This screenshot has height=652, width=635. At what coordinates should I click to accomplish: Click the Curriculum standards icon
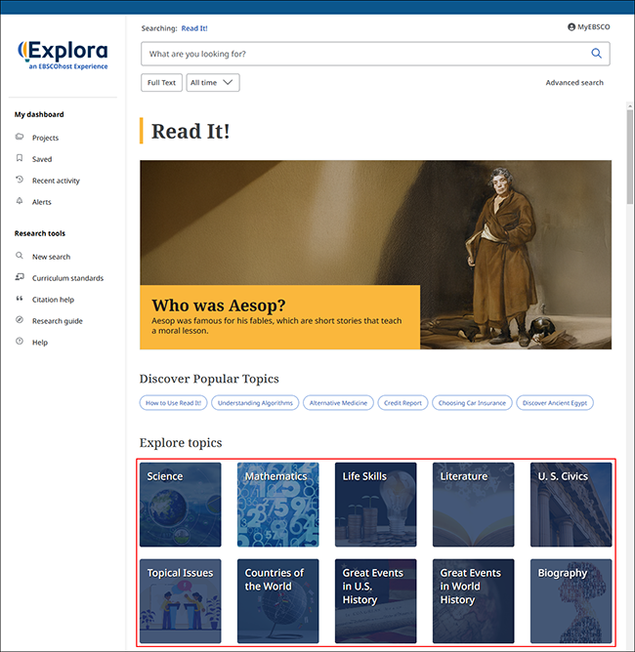[x=20, y=277]
